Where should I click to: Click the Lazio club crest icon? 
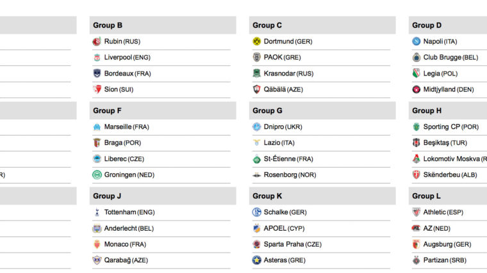256,143
